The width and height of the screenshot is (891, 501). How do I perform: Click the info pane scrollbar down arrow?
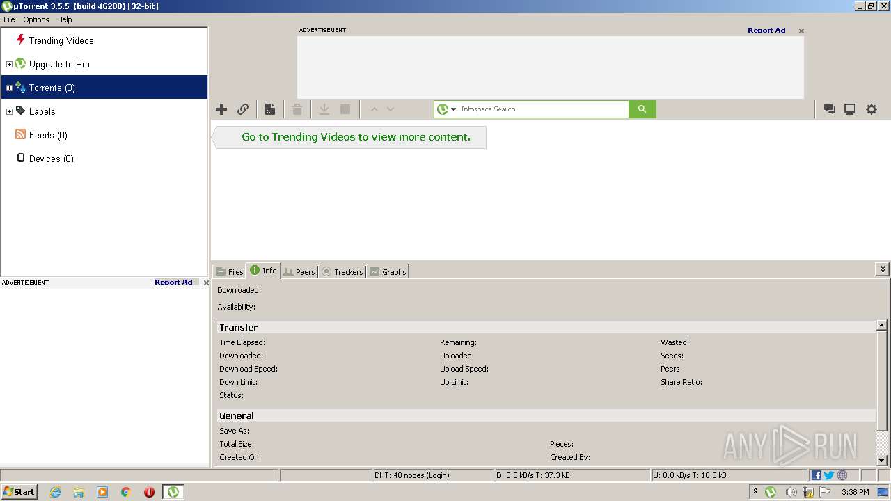[882, 460]
